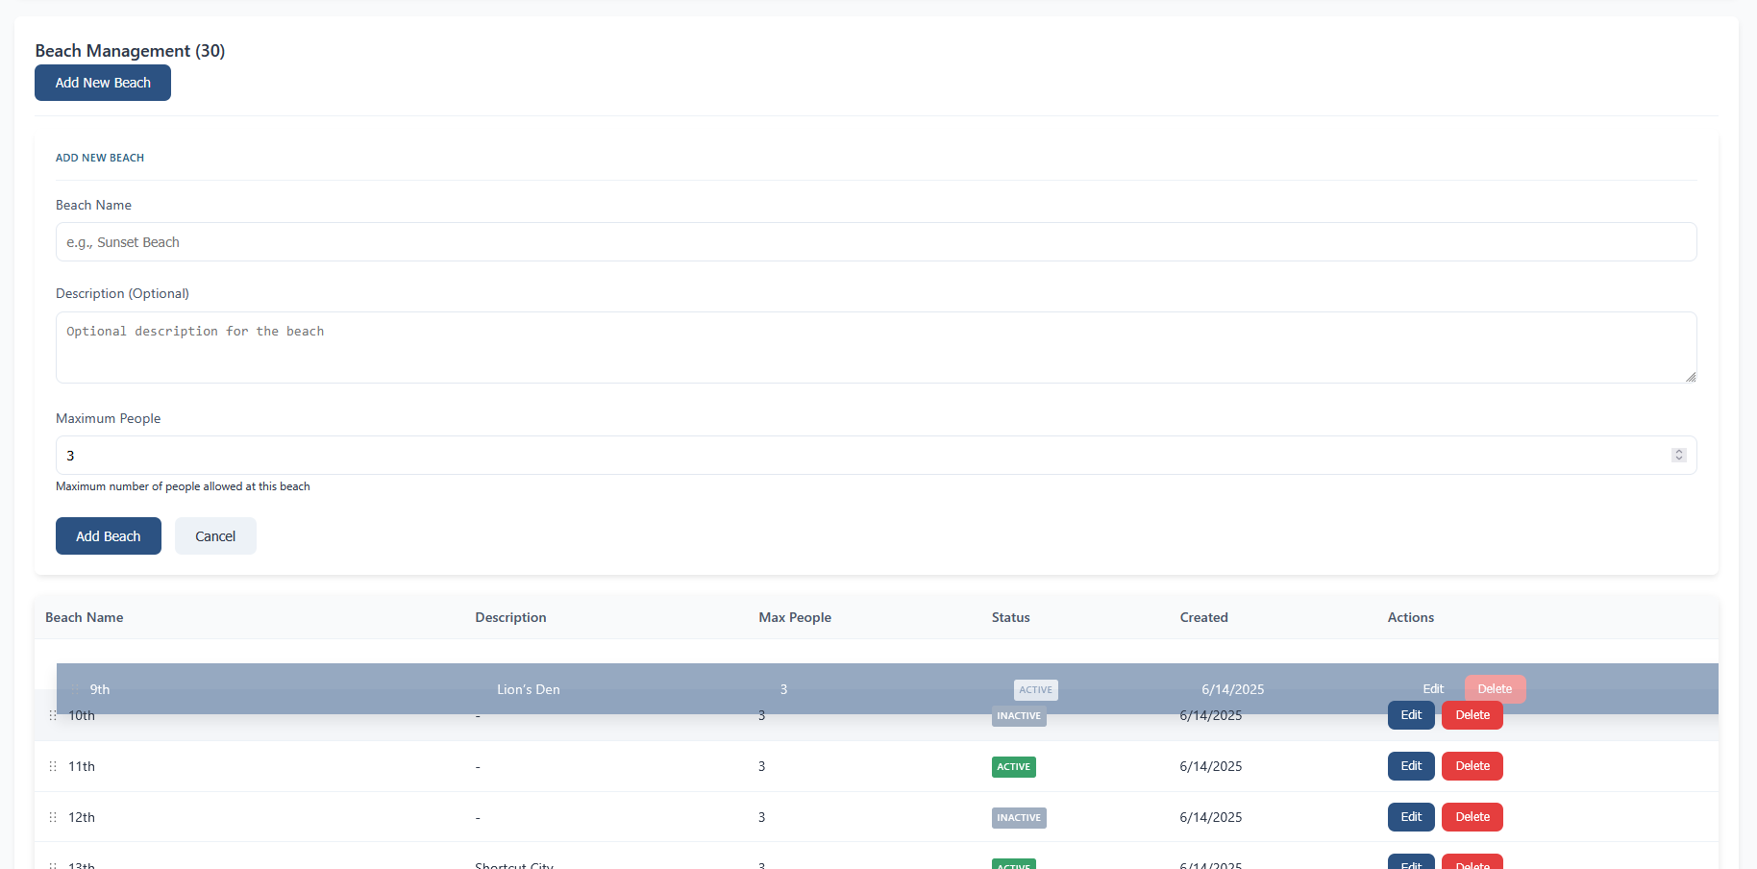This screenshot has width=1757, height=869.
Task: Cancel the Add New Beach form
Action: (215, 535)
